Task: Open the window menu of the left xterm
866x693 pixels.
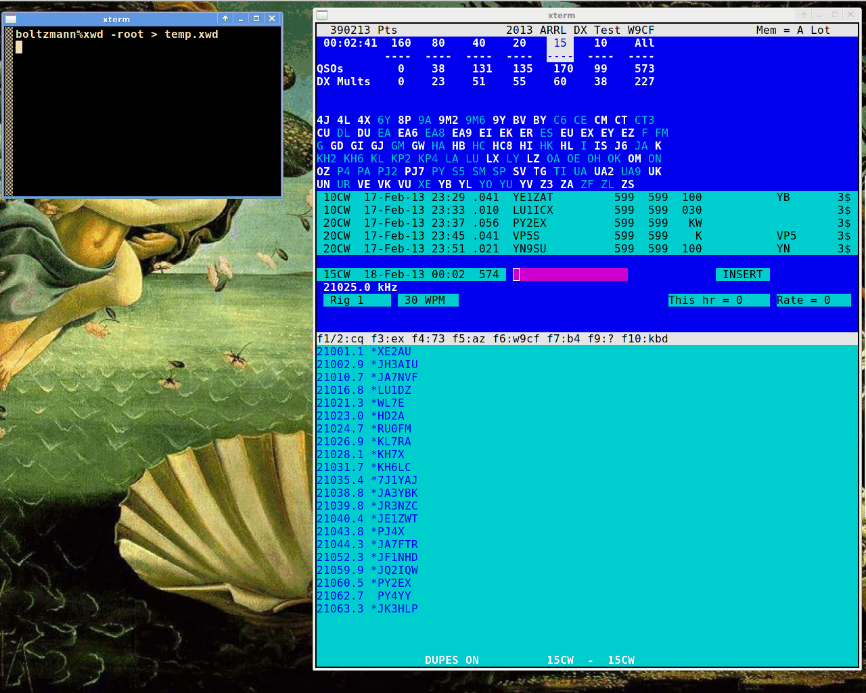Action: pos(11,19)
